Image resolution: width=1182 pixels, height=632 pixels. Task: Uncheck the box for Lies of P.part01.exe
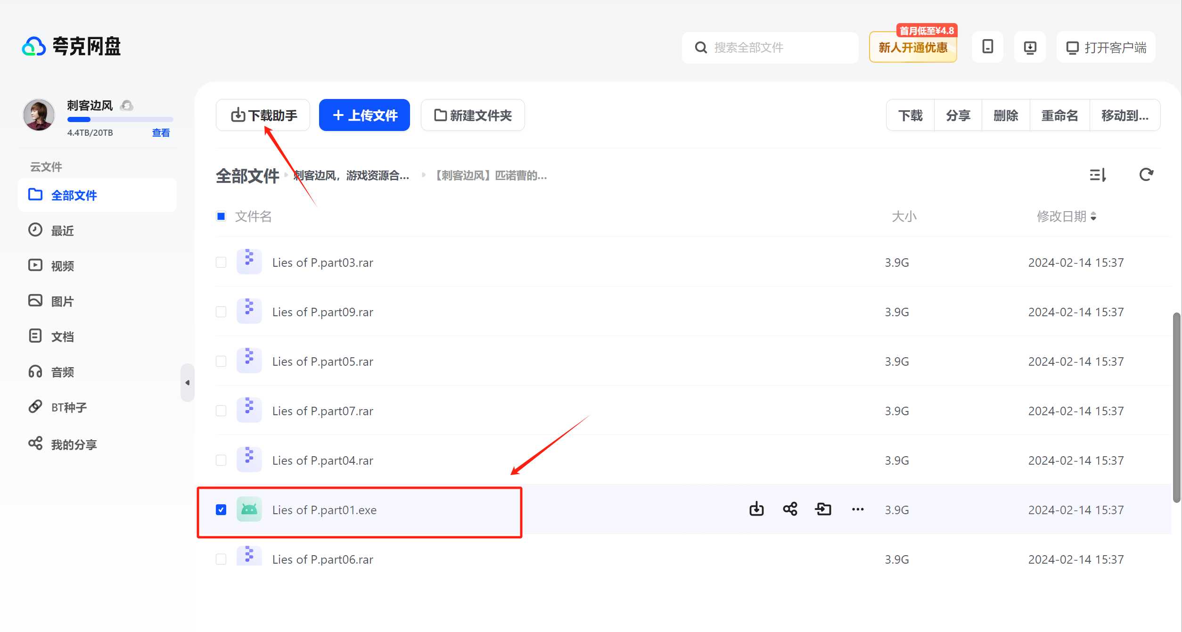click(x=221, y=509)
